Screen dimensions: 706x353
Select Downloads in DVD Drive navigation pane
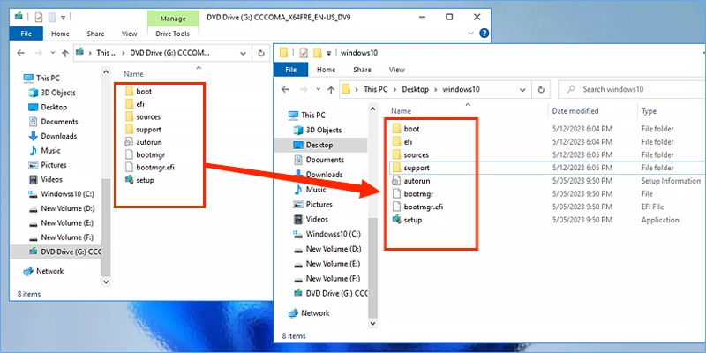(x=53, y=136)
